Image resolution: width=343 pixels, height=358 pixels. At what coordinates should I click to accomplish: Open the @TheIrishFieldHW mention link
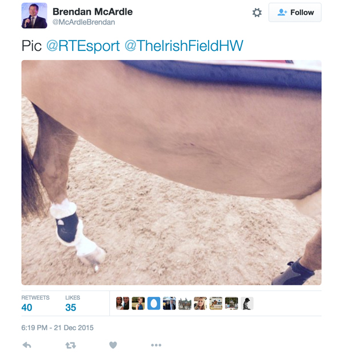coord(184,46)
